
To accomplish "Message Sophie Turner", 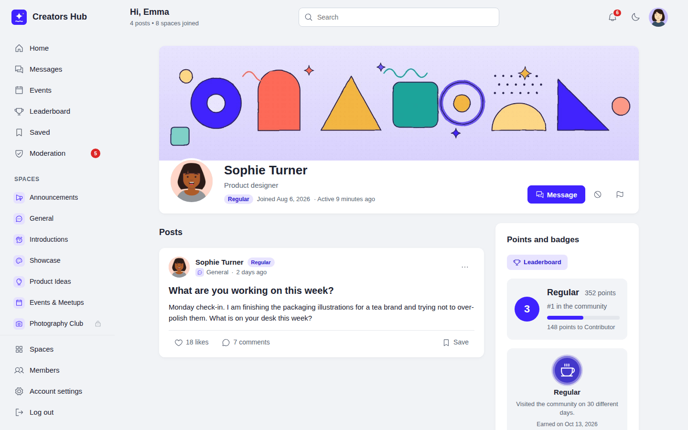I will [556, 194].
